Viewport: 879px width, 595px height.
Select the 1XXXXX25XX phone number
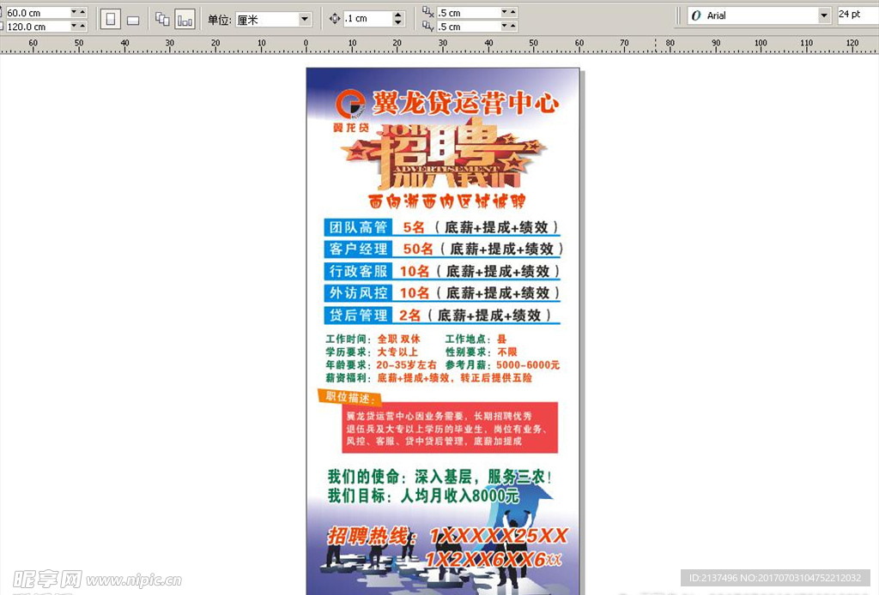pyautogui.click(x=499, y=536)
